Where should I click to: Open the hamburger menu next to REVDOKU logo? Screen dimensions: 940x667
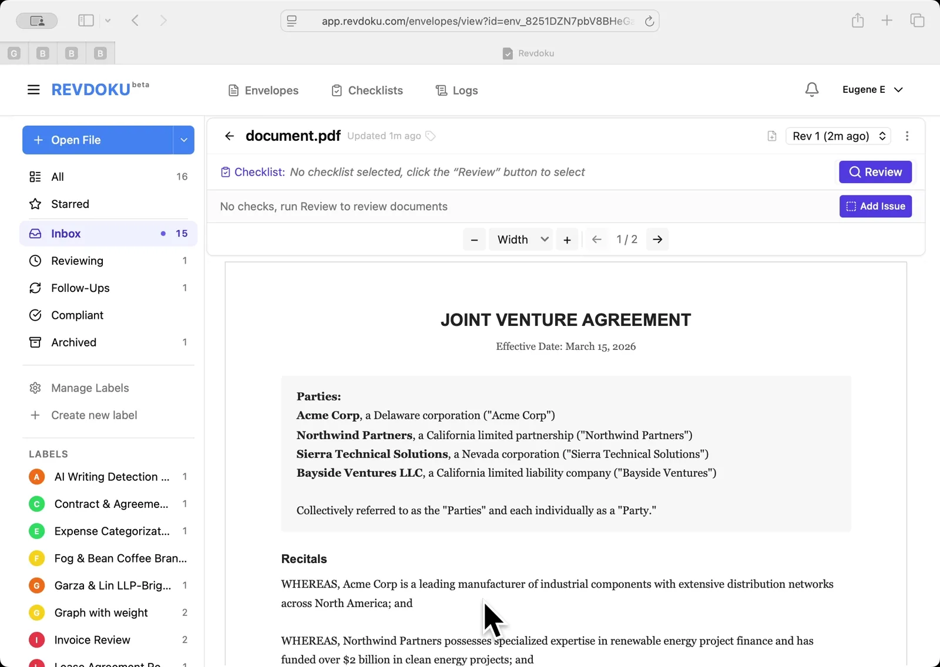(33, 89)
